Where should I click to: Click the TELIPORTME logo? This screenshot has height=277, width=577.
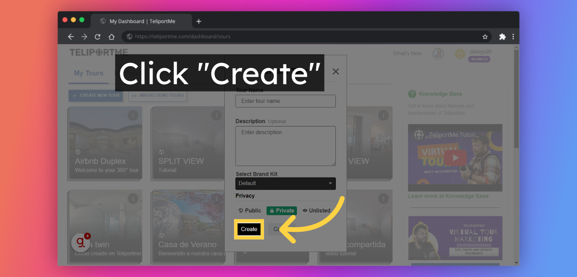pyautogui.click(x=99, y=52)
